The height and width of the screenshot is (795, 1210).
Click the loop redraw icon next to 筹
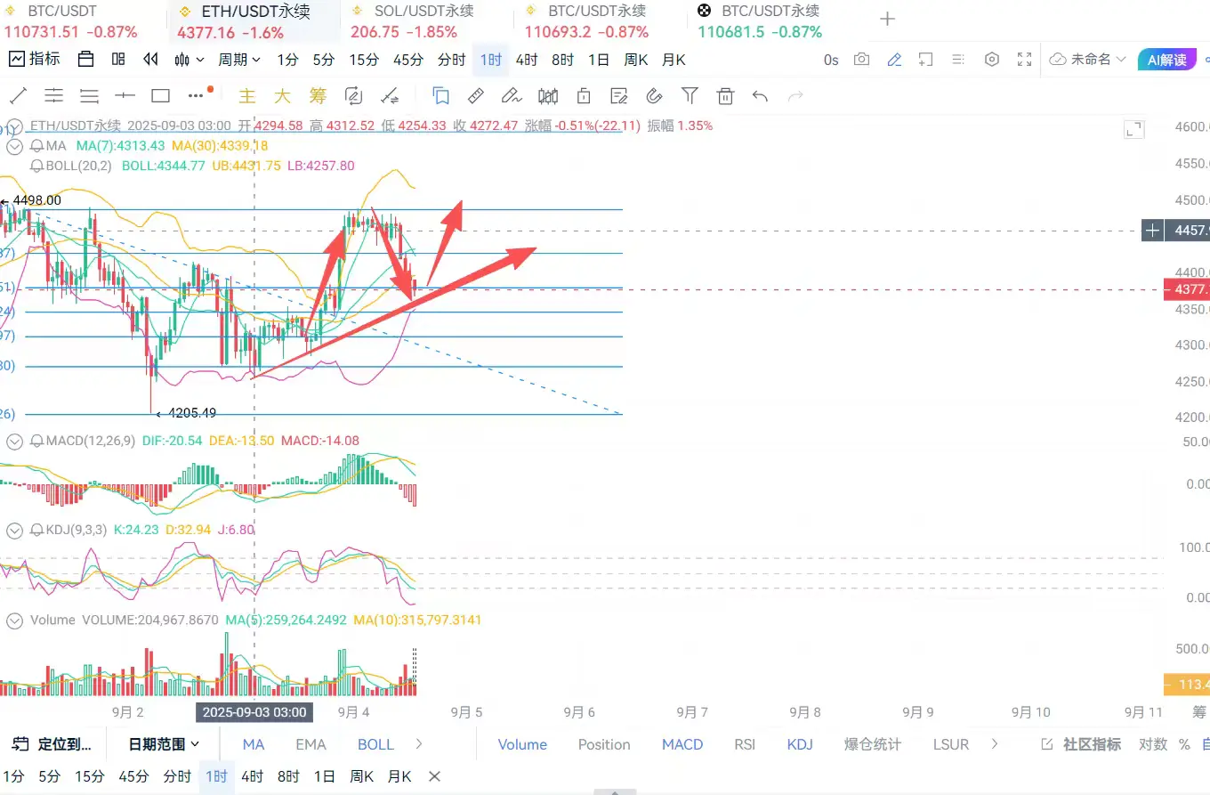pos(353,95)
